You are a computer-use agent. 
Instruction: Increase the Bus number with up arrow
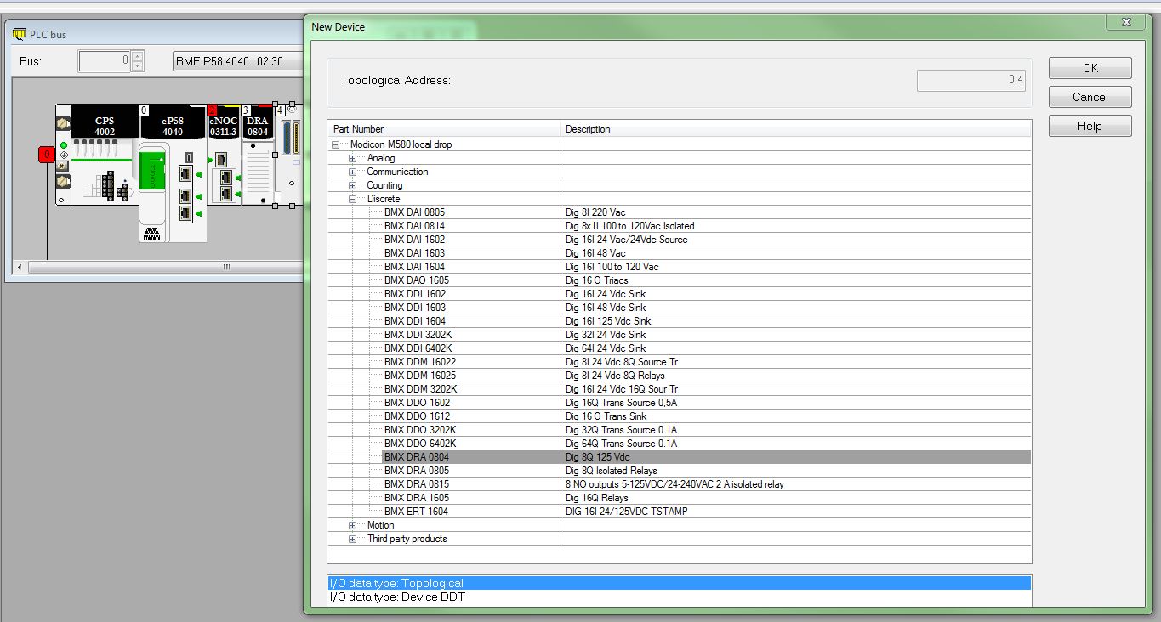click(138, 56)
